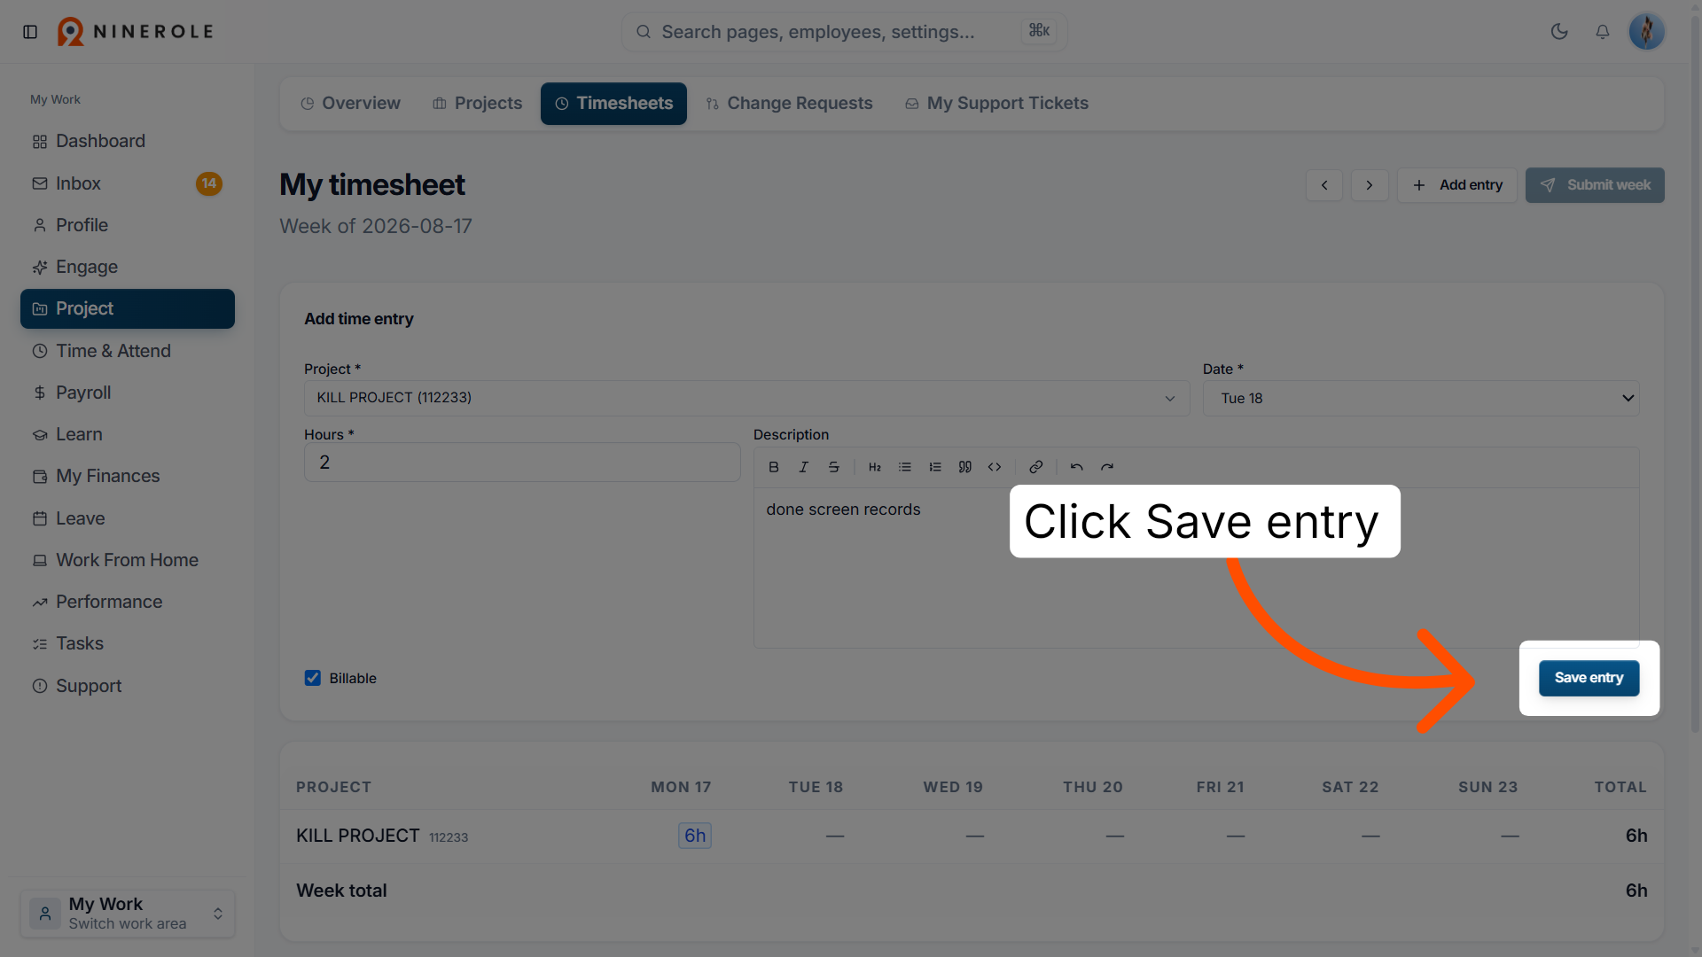Select the Timesheets tab
1702x957 pixels.
(613, 104)
